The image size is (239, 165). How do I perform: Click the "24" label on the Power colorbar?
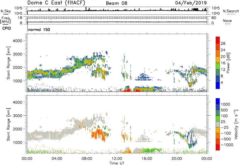click(x=223, y=50)
